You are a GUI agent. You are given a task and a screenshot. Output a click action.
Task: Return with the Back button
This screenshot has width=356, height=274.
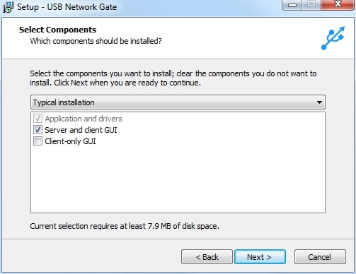(207, 257)
